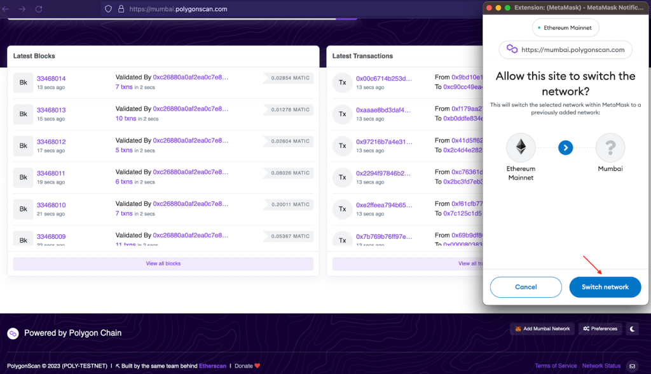The width and height of the screenshot is (651, 374).
Task: Open transaction 0xe2ffeea794b65
Action: point(384,205)
